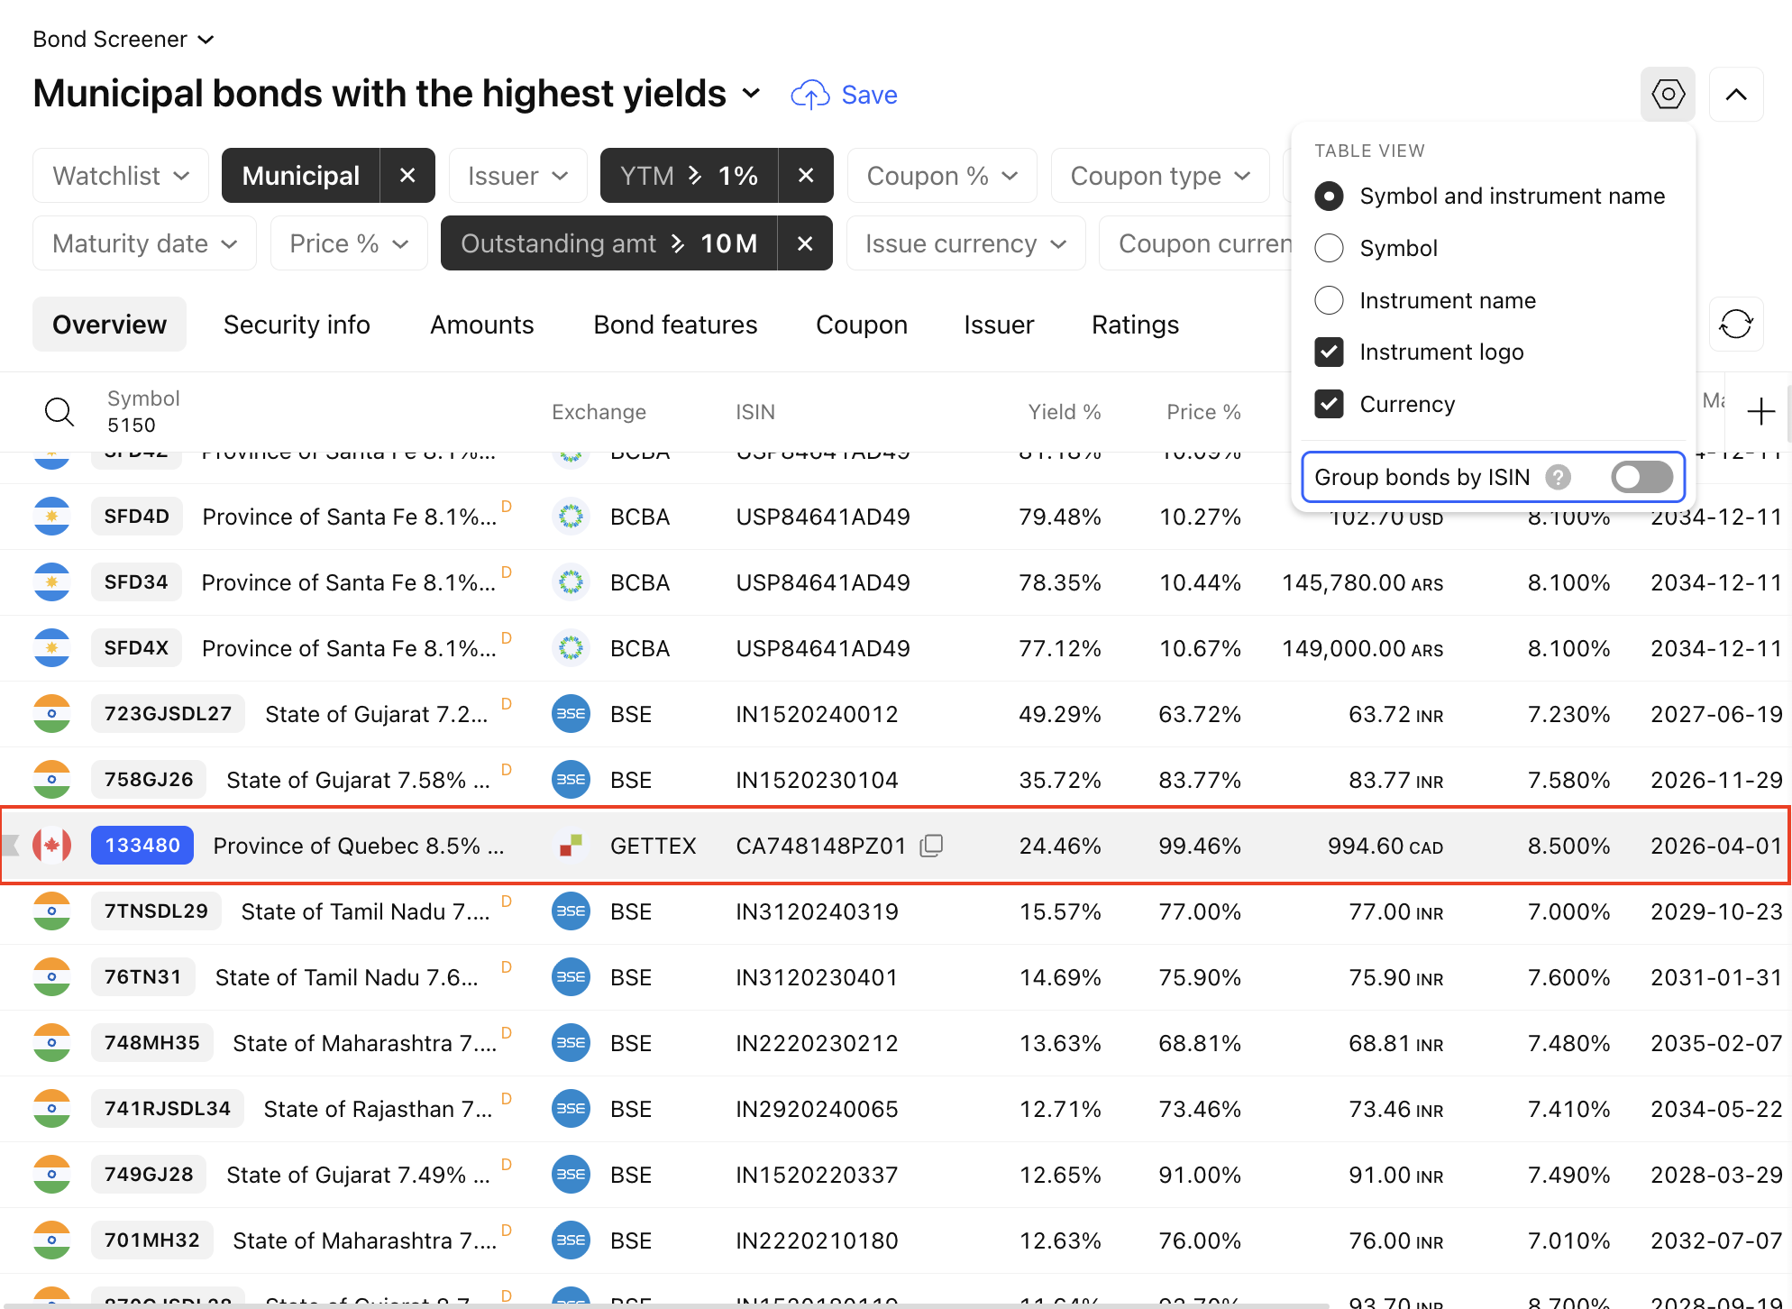Toggle Group bonds by ISIN switch
1792x1309 pixels.
(x=1641, y=477)
